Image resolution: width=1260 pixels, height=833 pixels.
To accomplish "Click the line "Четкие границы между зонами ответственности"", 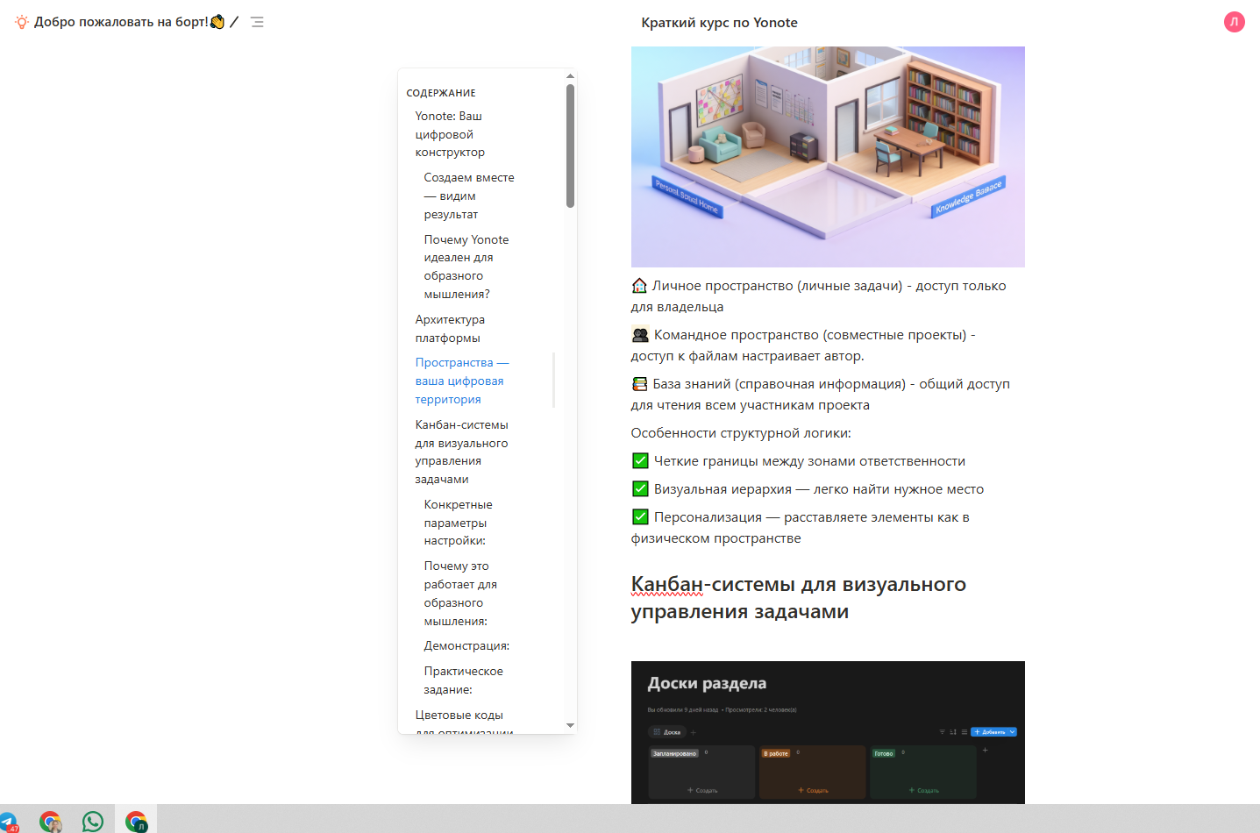I will (809, 461).
